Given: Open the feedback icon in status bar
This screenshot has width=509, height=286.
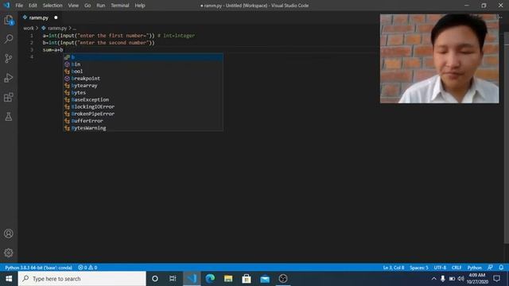Looking at the screenshot, I should [490, 268].
